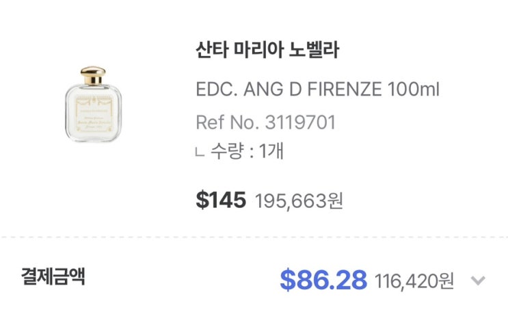Click the 100ml size text
This screenshot has height=312, width=508.
(x=413, y=90)
